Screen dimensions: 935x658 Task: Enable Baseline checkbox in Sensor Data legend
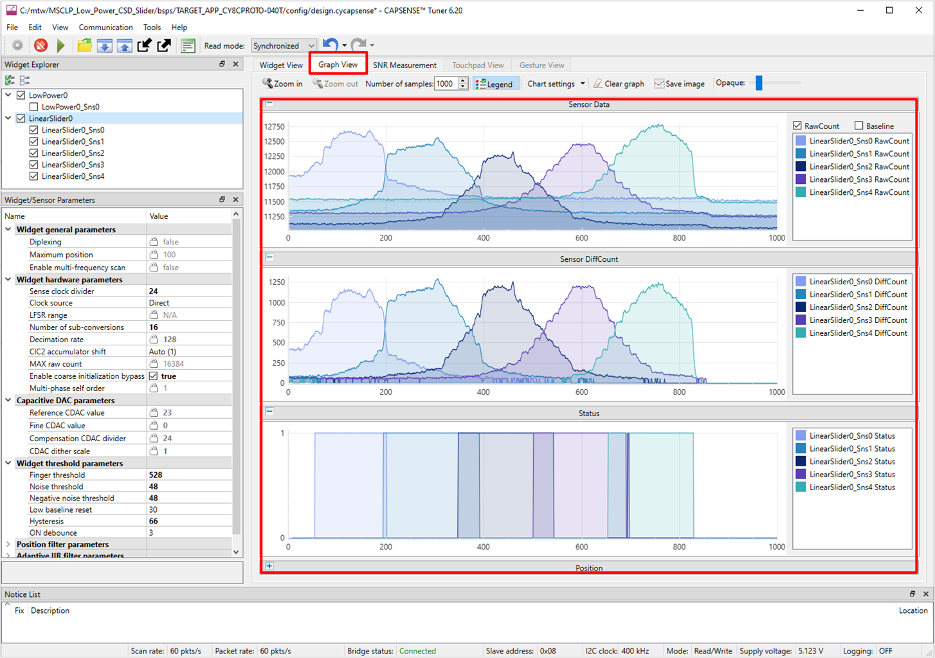[x=859, y=125]
